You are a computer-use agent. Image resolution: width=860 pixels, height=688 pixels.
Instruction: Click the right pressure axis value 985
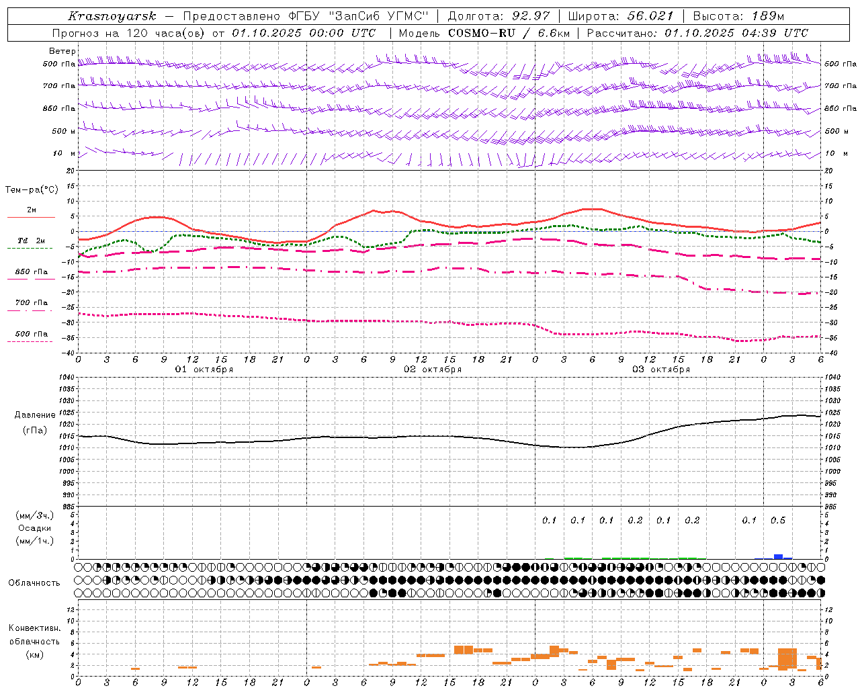pyautogui.click(x=831, y=507)
